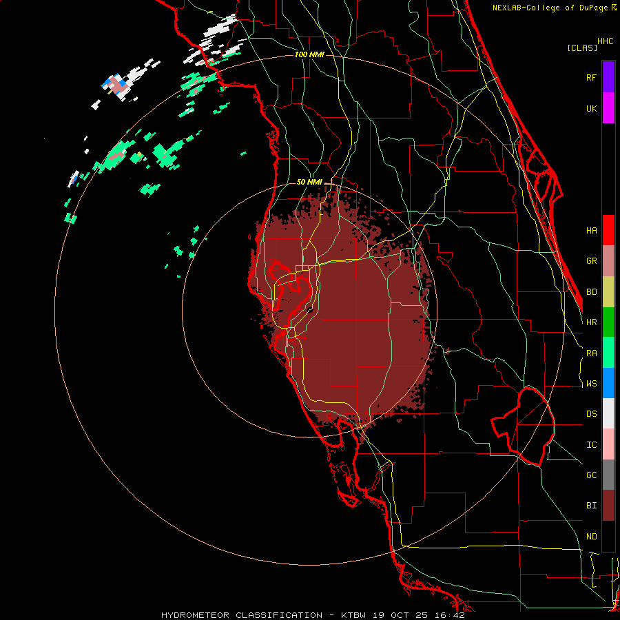Click the ND legend label
620x620 pixels.
tap(591, 537)
